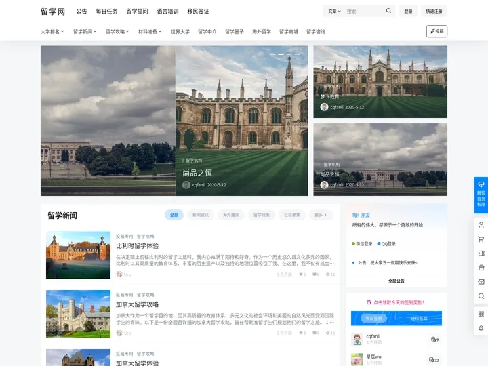The height and width of the screenshot is (366, 488).
Task: Click the 投稿 pen submit button
Action: 436,31
